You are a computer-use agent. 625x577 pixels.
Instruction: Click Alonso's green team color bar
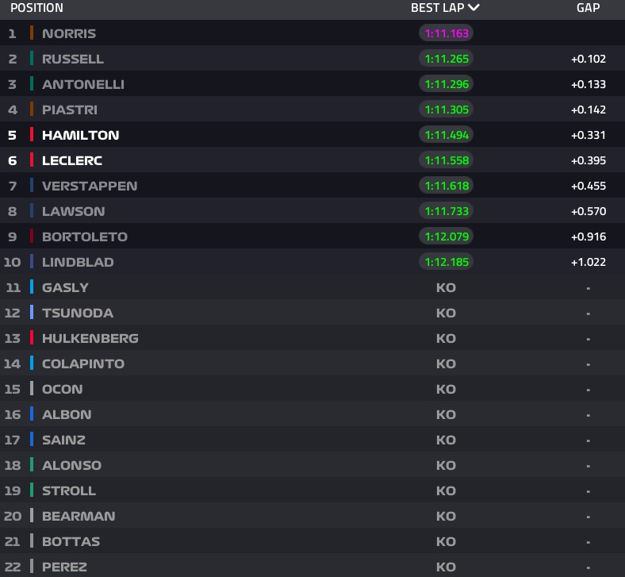tap(32, 464)
